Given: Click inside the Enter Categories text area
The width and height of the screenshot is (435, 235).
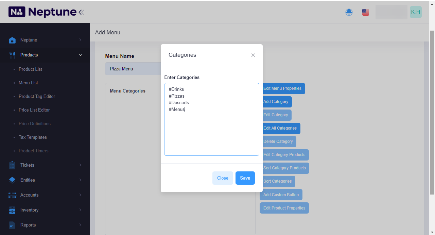Looking at the screenshot, I should point(211,119).
